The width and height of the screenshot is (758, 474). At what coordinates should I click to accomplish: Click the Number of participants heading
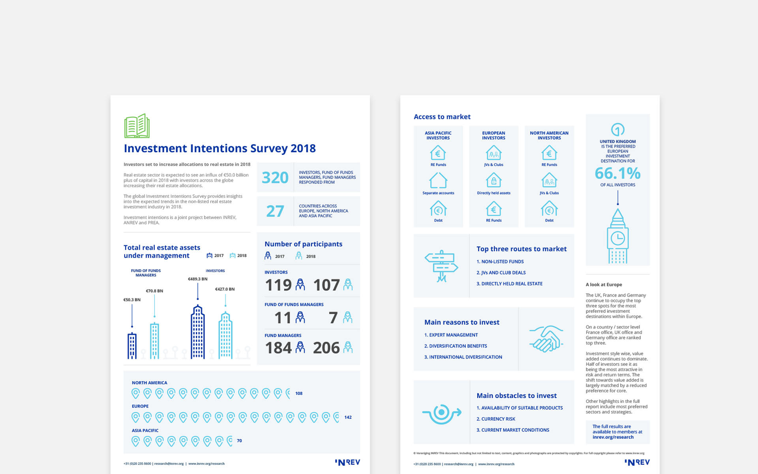[303, 244]
